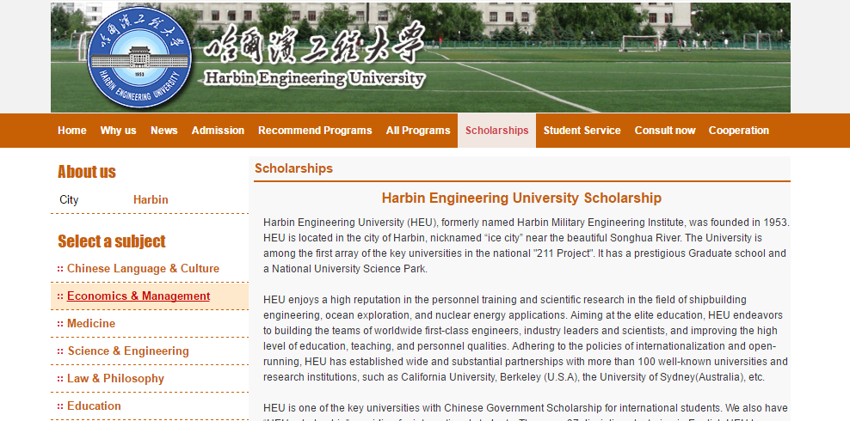Image resolution: width=850 pixels, height=421 pixels.
Task: Click the Select a subject heading
Action: [x=112, y=241]
